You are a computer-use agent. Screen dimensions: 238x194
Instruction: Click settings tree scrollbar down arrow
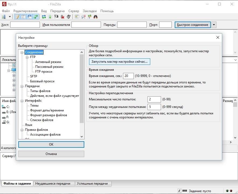pyautogui.click(x=82, y=137)
